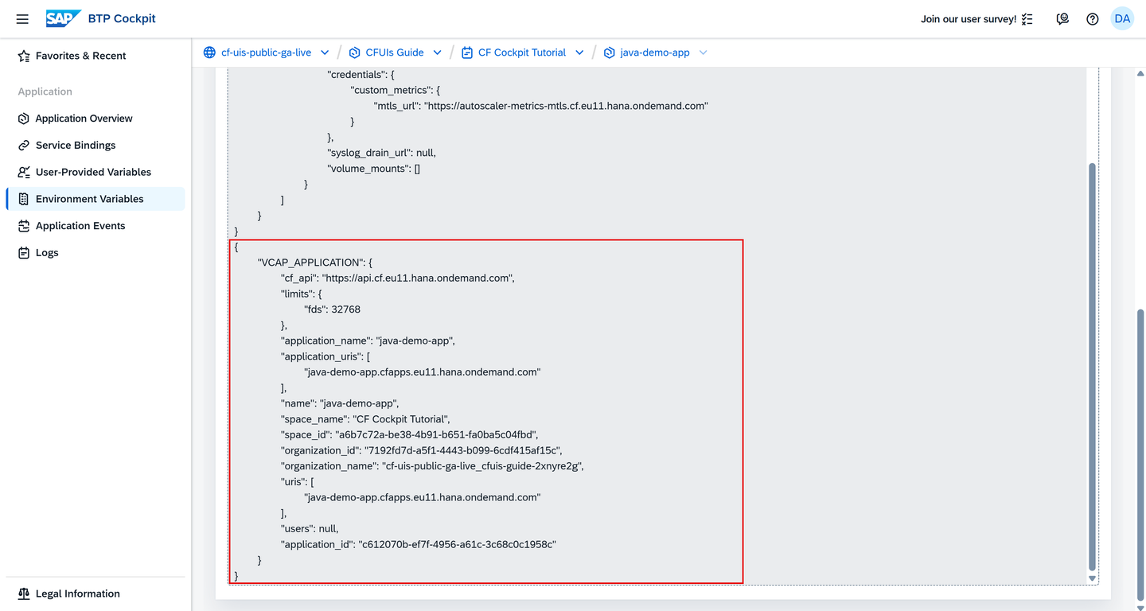This screenshot has height=611, width=1146.
Task: Open Application Events page
Action: click(x=95, y=226)
